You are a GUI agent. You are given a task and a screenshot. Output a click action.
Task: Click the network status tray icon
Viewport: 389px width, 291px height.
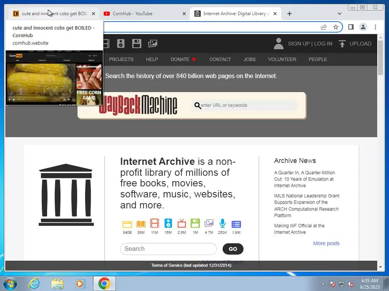click(x=342, y=284)
